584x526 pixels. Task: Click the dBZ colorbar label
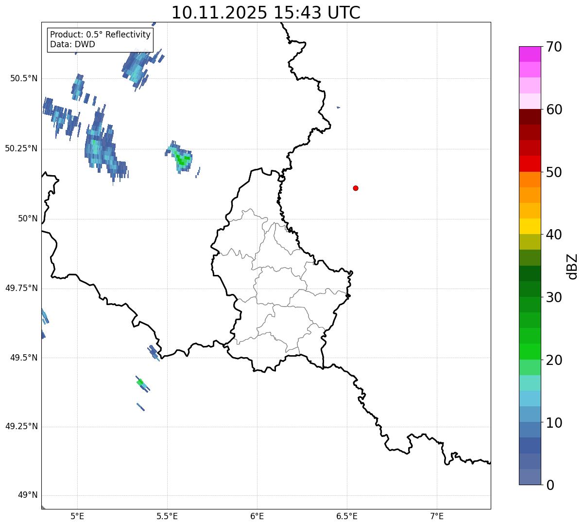click(572, 266)
